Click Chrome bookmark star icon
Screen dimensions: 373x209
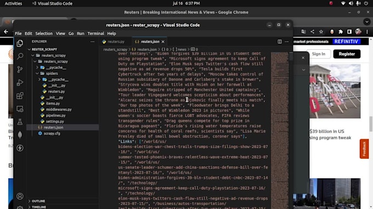[x=321, y=32]
